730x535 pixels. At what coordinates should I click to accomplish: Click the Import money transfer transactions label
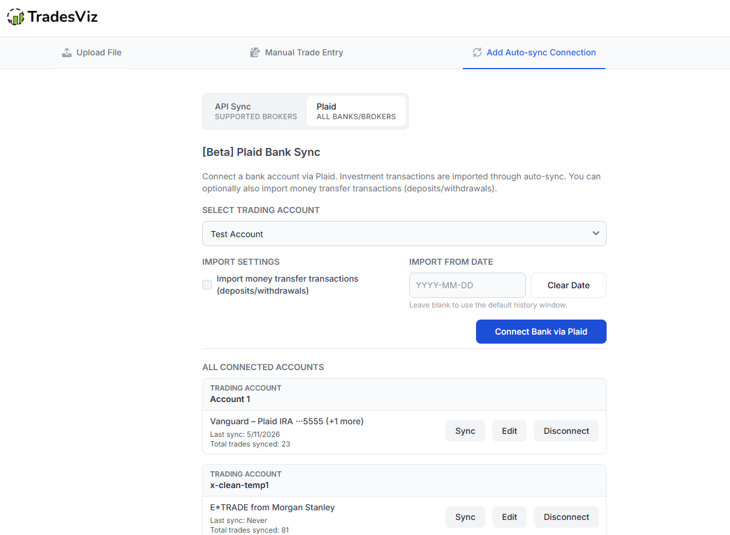[288, 285]
